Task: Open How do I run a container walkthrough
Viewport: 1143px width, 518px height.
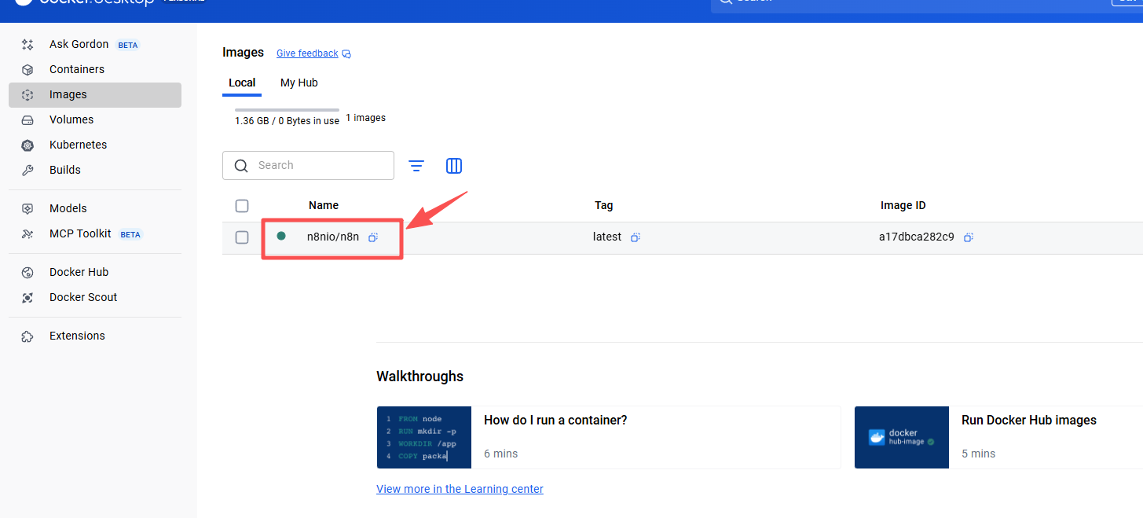Action: (609, 437)
